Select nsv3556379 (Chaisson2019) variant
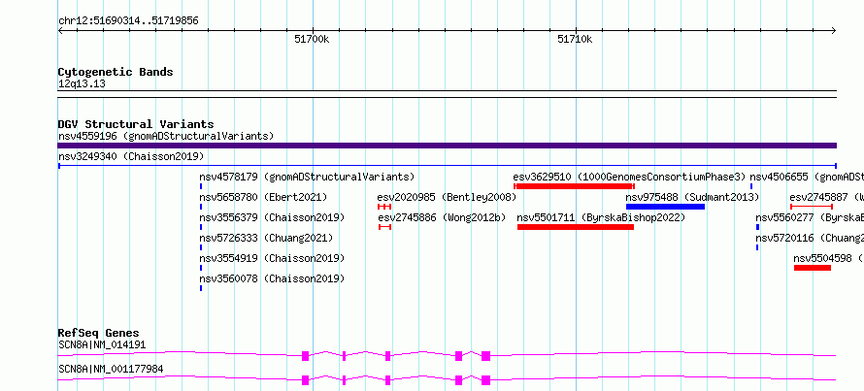This screenshot has width=864, height=391. pyautogui.click(x=272, y=217)
